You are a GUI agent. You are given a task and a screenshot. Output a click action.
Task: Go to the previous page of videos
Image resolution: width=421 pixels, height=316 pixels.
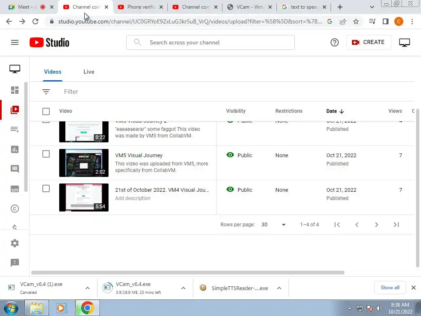[357, 225]
